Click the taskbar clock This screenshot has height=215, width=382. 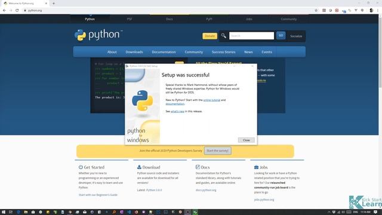click(x=365, y=212)
